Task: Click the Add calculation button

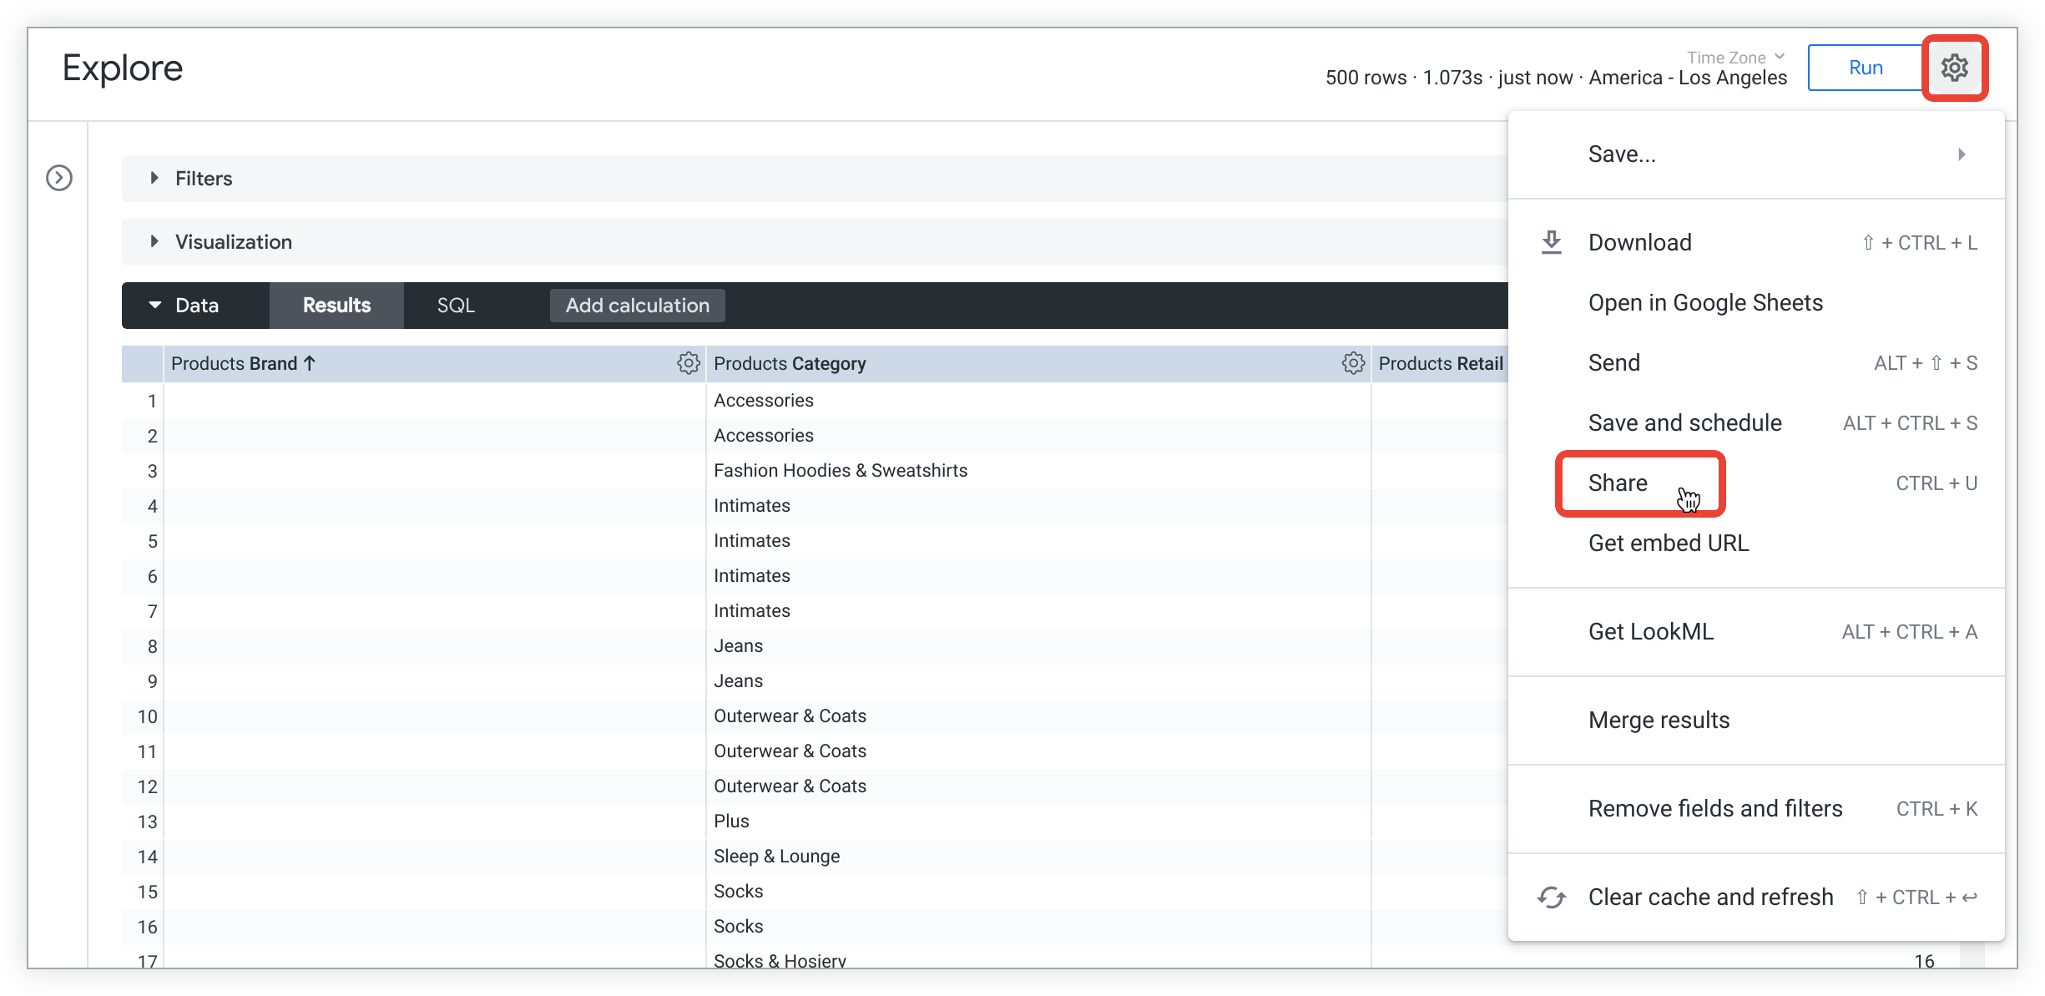Action: [x=637, y=306]
